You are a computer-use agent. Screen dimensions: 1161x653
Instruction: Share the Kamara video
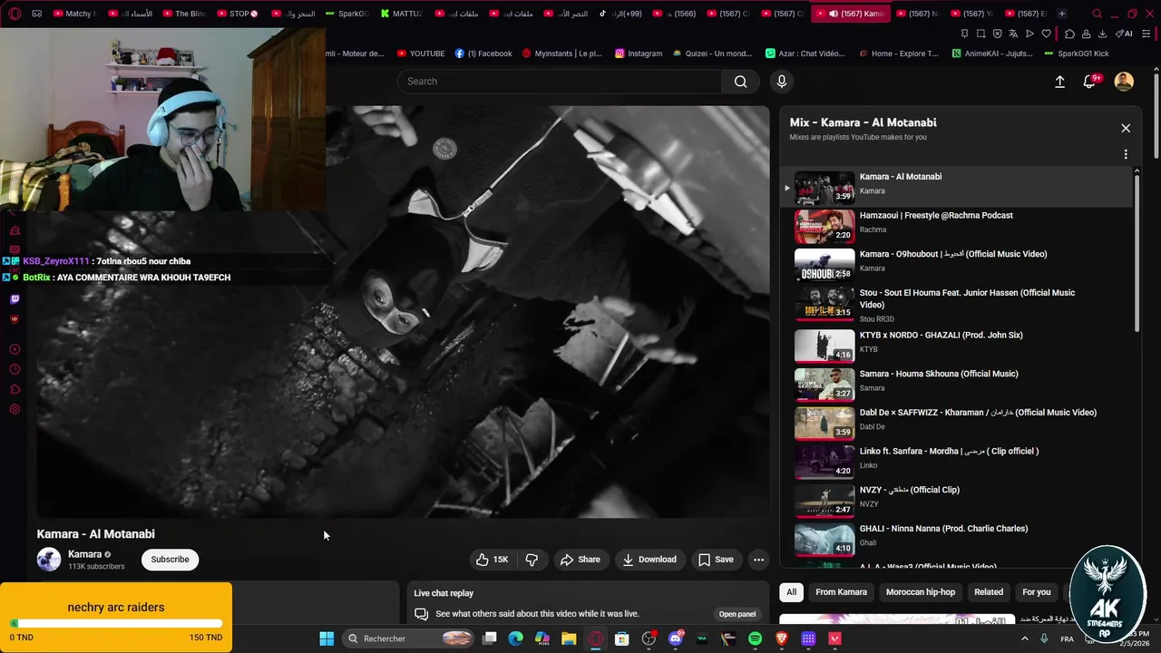click(580, 560)
